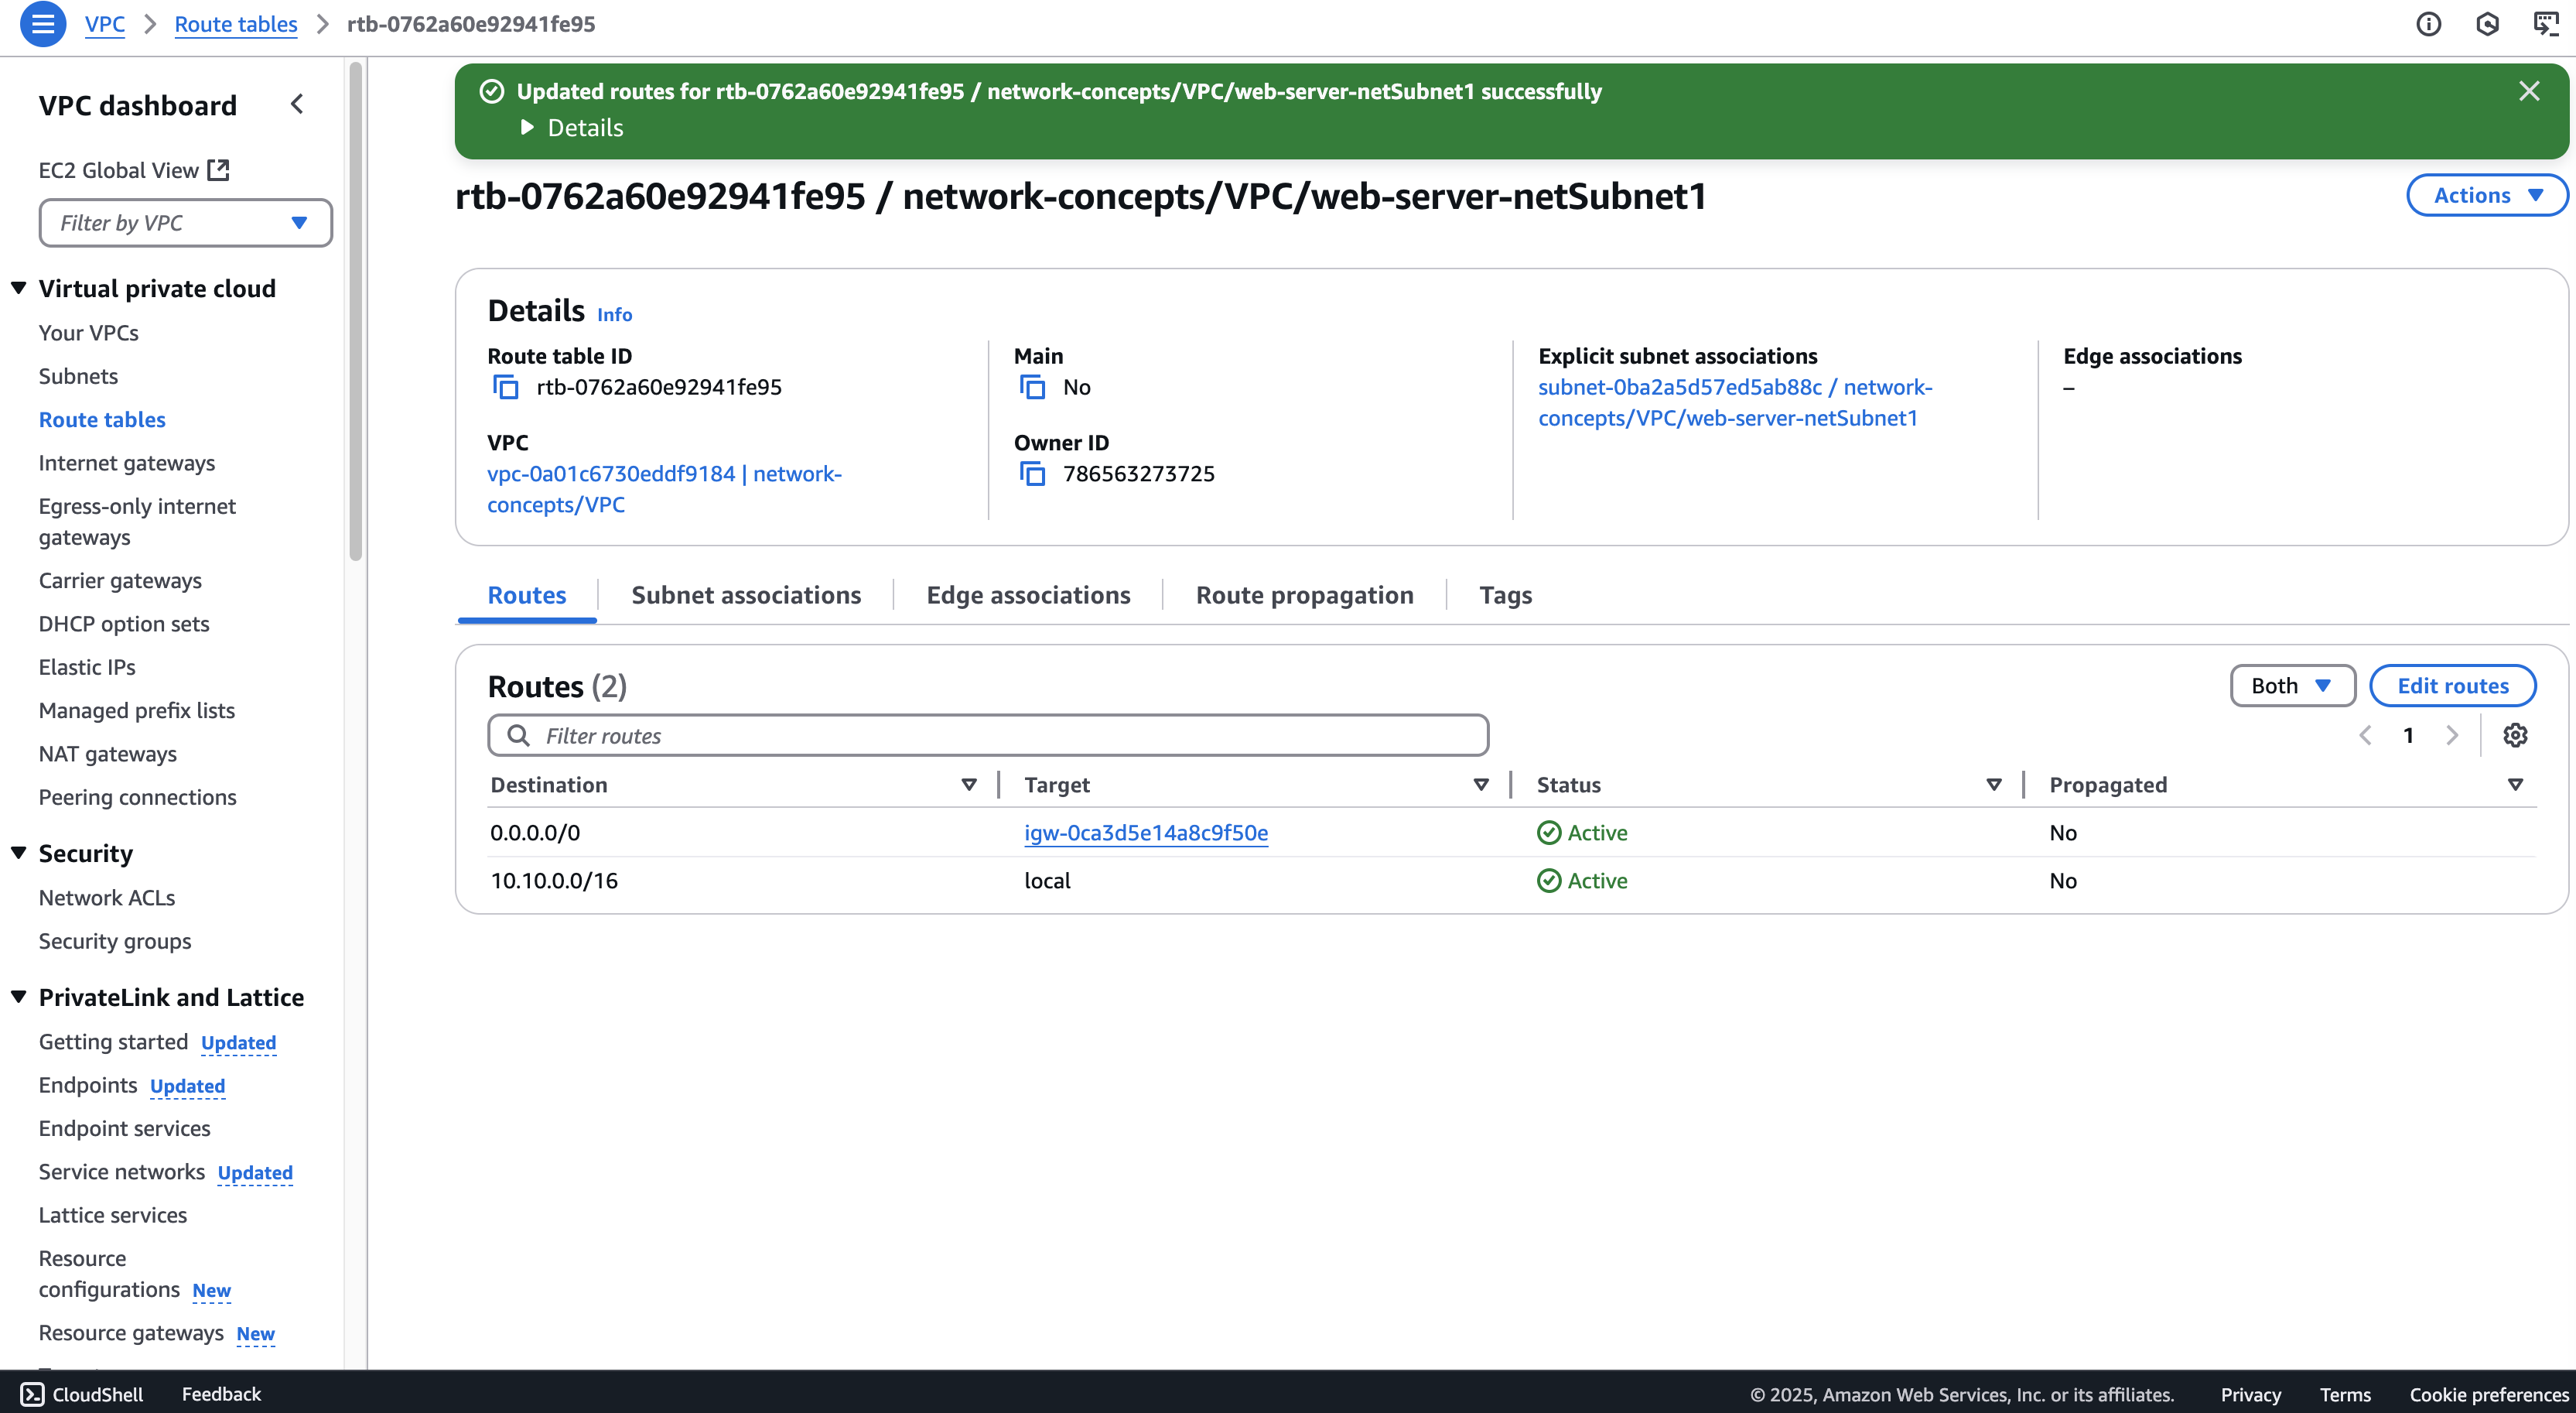Select the 0.0.0.0/0 destination cell

pos(535,833)
